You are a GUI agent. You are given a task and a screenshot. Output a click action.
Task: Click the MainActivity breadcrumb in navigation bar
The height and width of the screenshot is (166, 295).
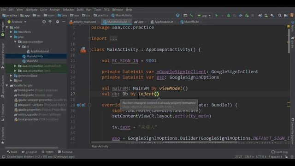pos(122,15)
